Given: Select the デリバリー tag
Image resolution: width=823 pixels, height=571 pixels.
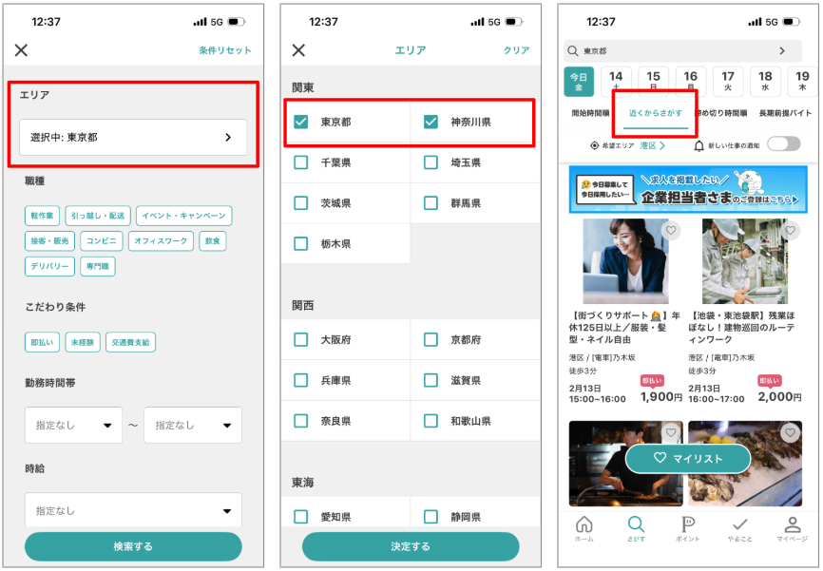Looking at the screenshot, I should click(x=49, y=266).
